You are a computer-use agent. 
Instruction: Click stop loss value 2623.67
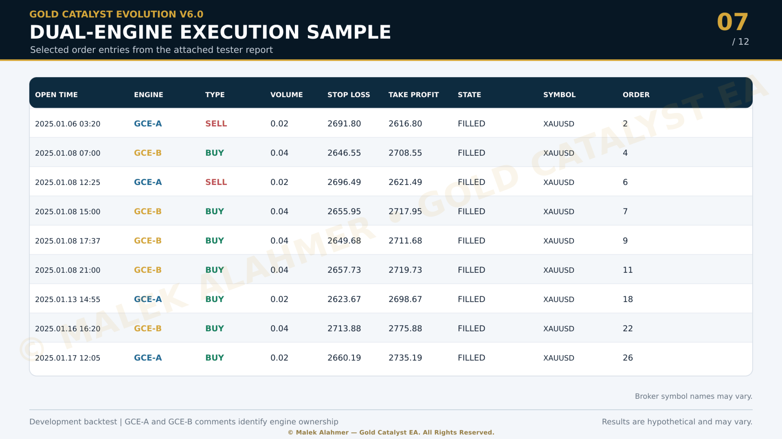[344, 299]
